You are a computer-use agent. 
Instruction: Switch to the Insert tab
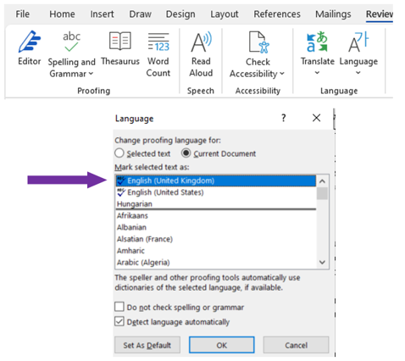tap(102, 14)
